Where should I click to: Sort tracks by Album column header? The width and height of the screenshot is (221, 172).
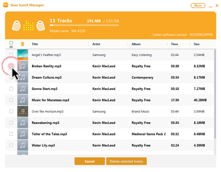coord(136,44)
